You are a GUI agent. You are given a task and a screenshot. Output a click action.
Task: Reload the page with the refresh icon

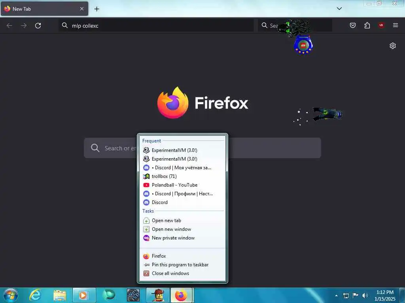pyautogui.click(x=38, y=26)
